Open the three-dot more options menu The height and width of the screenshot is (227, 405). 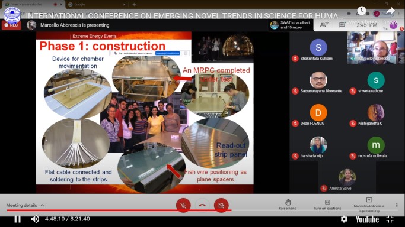(x=397, y=205)
